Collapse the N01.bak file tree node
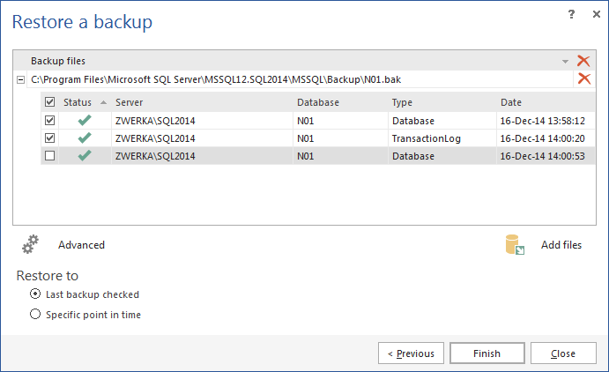Screen dimensions: 609x372 [x=20, y=80]
